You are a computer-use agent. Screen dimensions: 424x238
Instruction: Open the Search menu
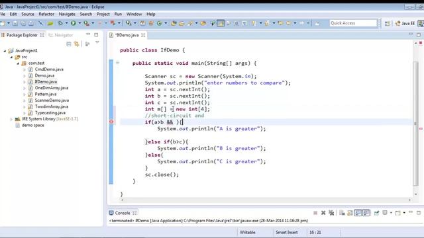point(85,14)
